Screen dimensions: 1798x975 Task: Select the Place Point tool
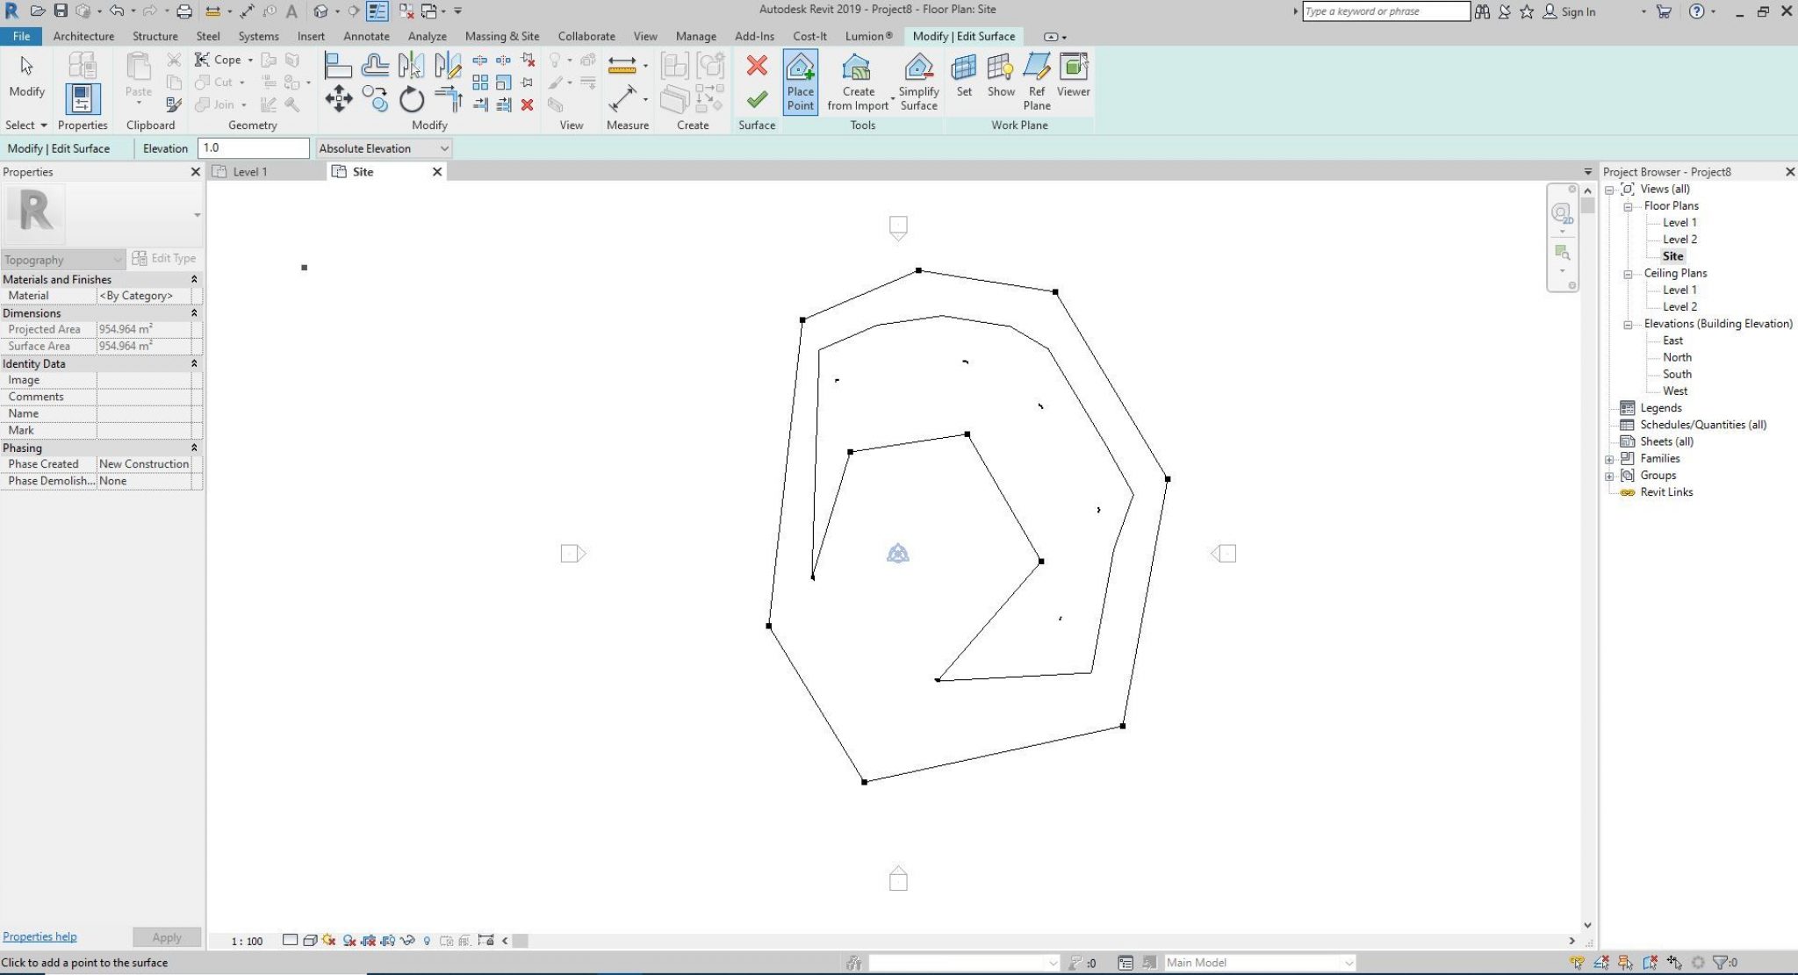point(800,82)
